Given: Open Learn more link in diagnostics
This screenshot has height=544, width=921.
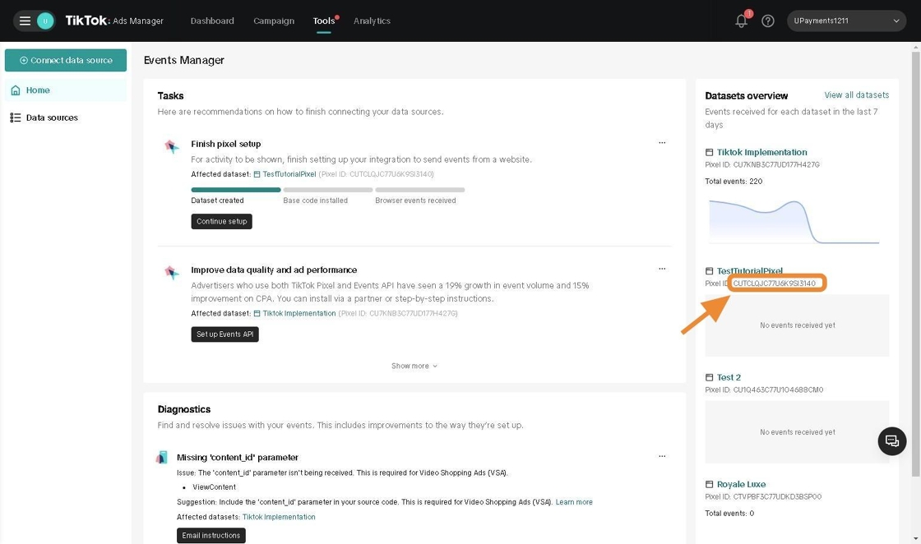Looking at the screenshot, I should pos(574,502).
